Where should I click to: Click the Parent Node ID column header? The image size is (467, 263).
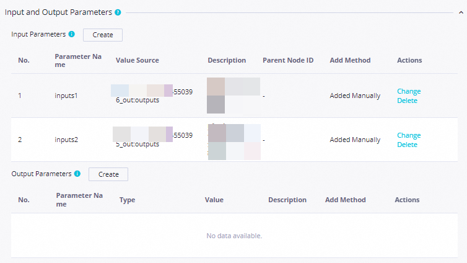[288, 60]
